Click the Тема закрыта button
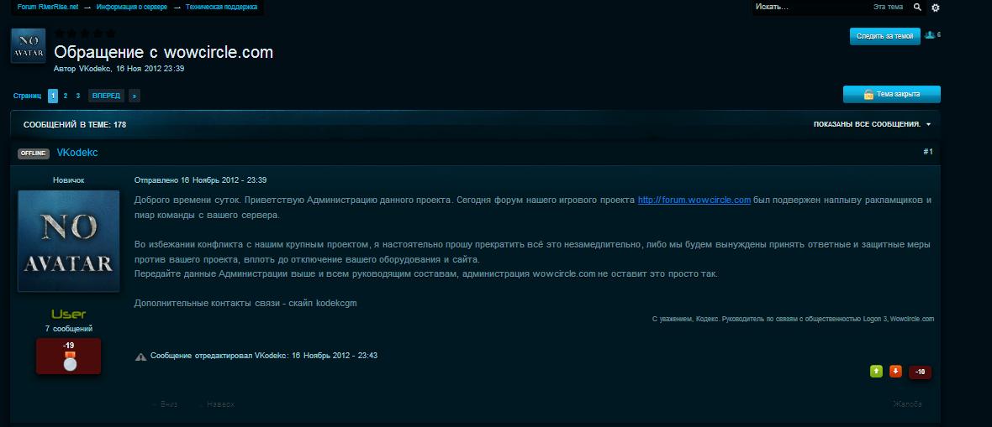The width and height of the screenshot is (992, 427). (891, 94)
